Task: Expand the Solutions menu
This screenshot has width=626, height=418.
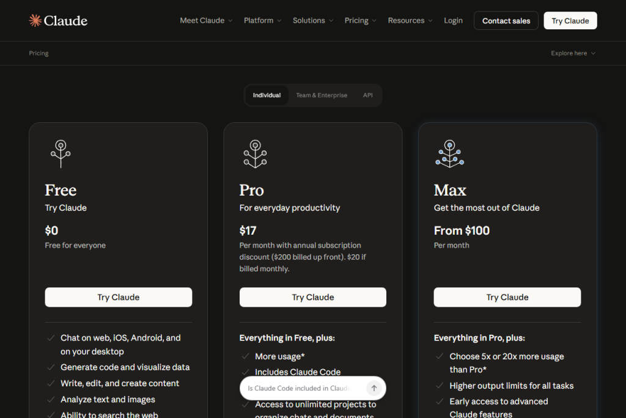Action: click(x=313, y=21)
